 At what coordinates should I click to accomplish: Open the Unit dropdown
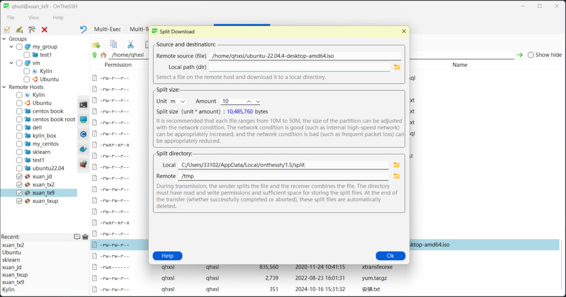click(x=178, y=101)
